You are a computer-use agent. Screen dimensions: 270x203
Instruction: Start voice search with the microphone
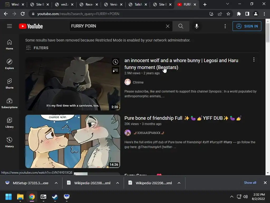click(x=197, y=26)
